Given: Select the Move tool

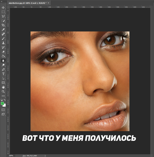Looking at the screenshot, I should 3,8.
